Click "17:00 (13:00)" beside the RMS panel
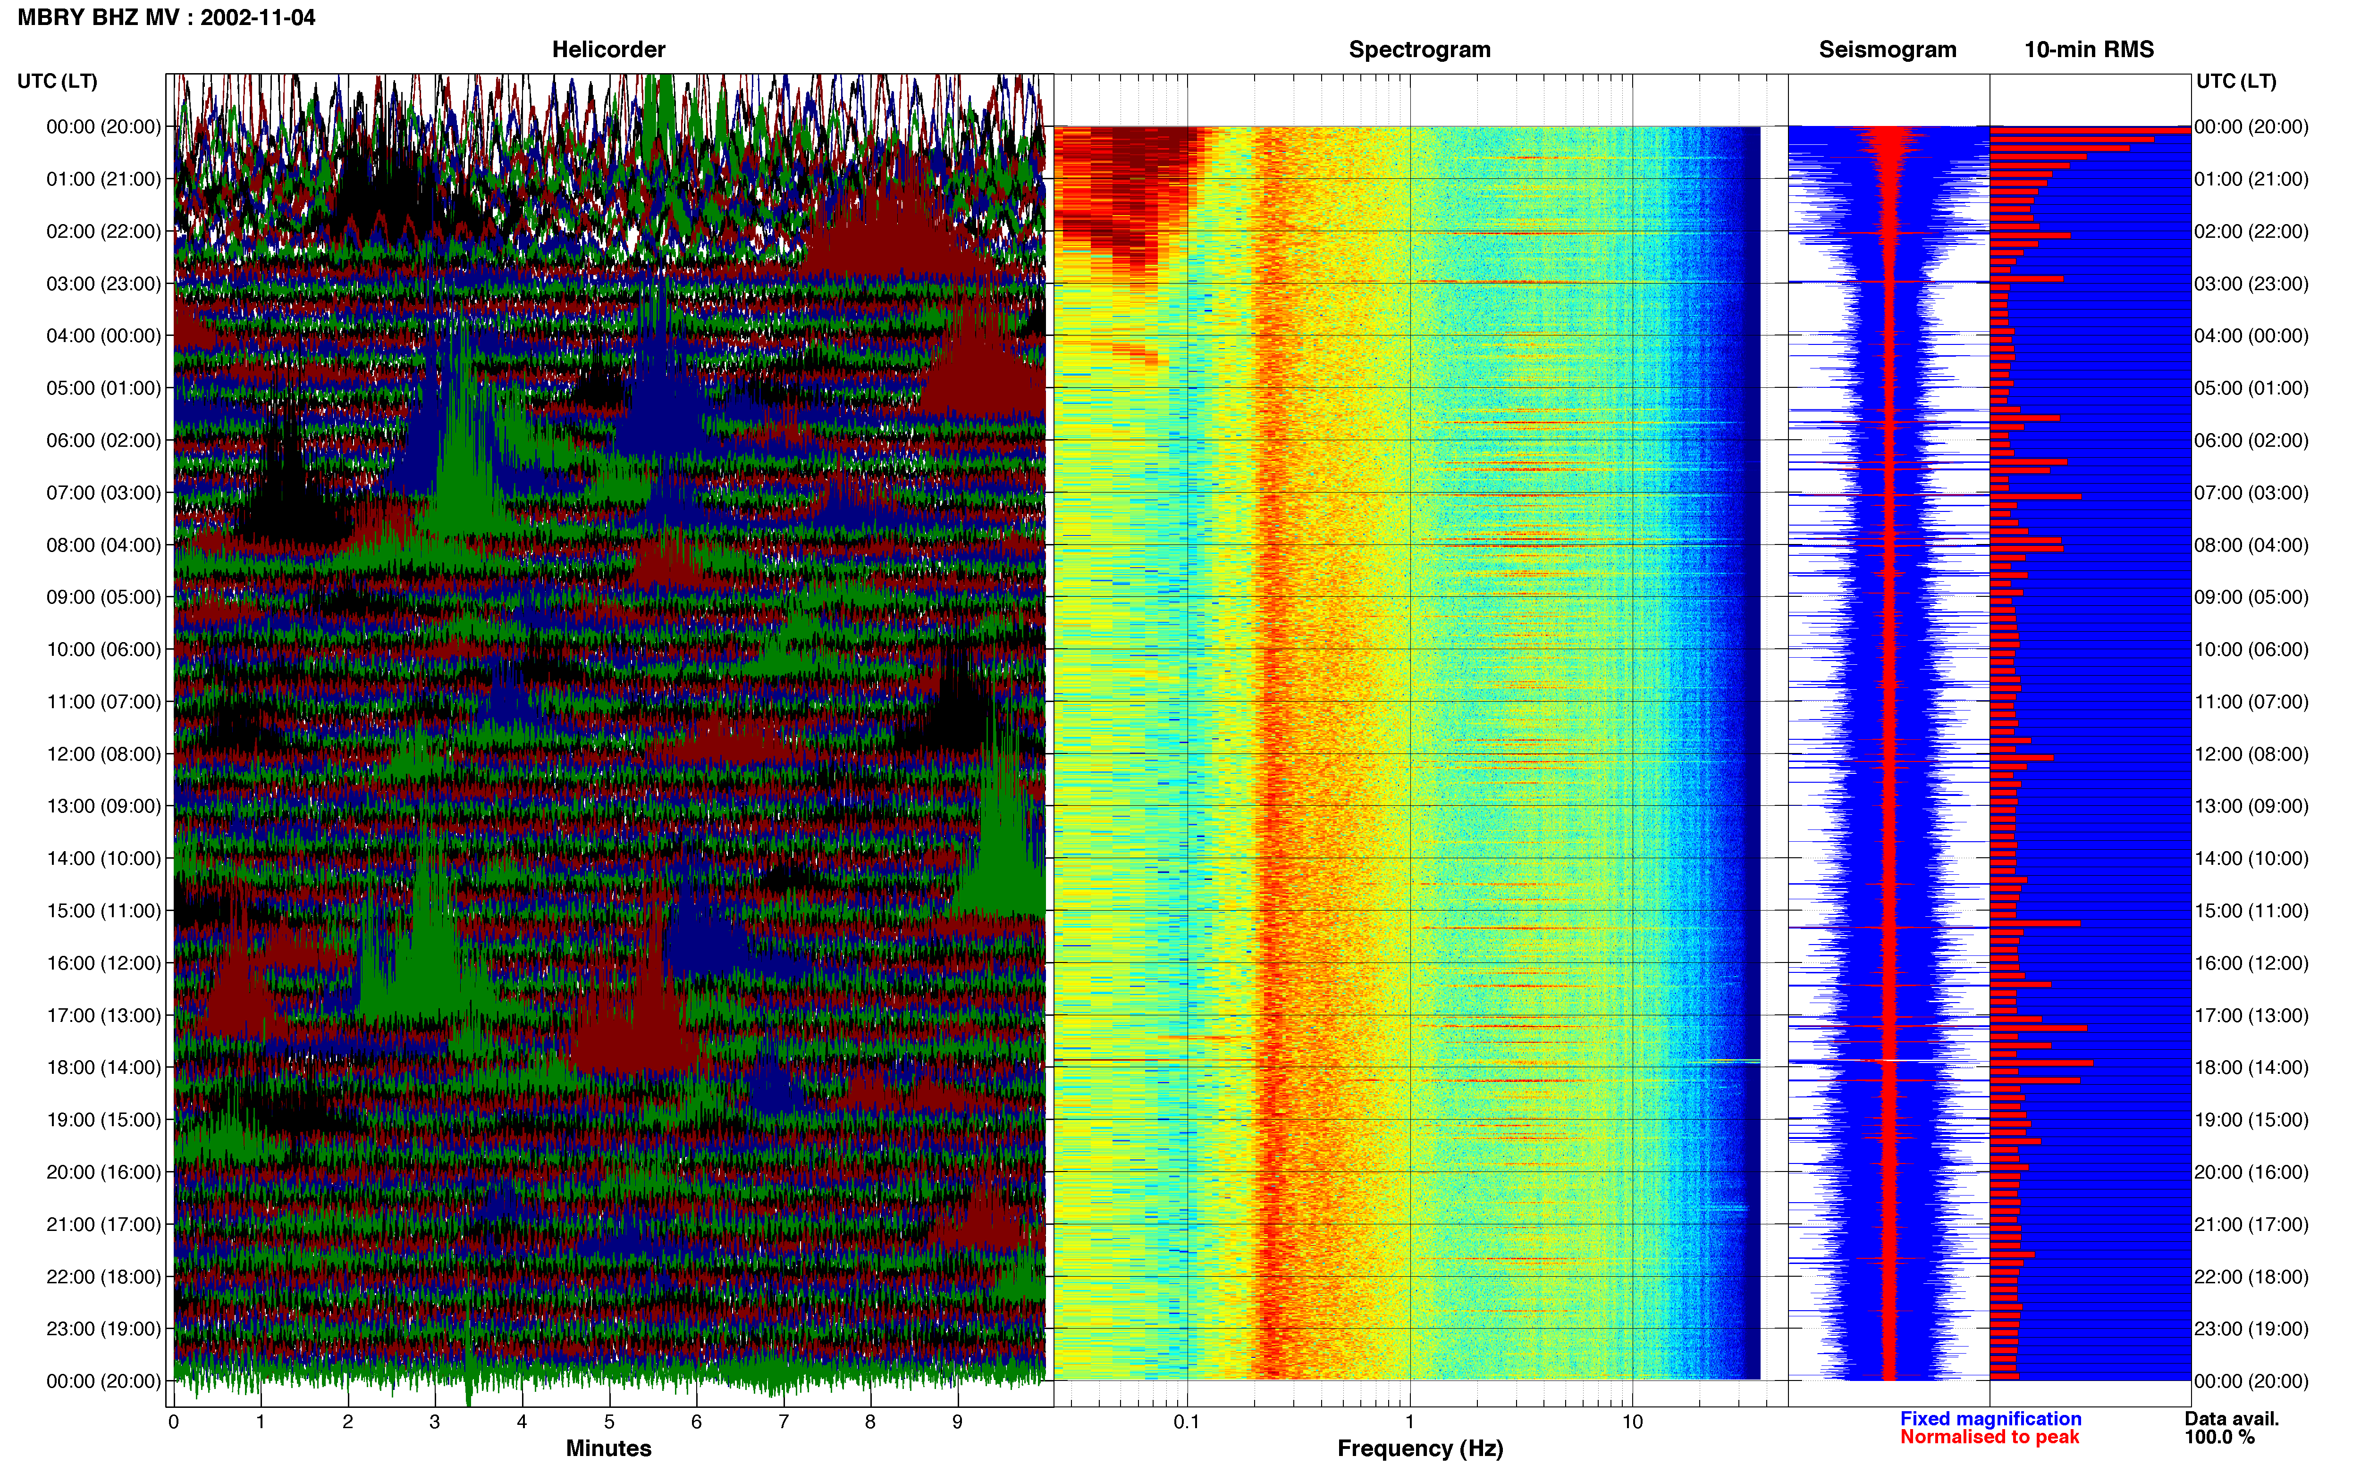The height and width of the screenshot is (1481, 2369). 2251,1016
